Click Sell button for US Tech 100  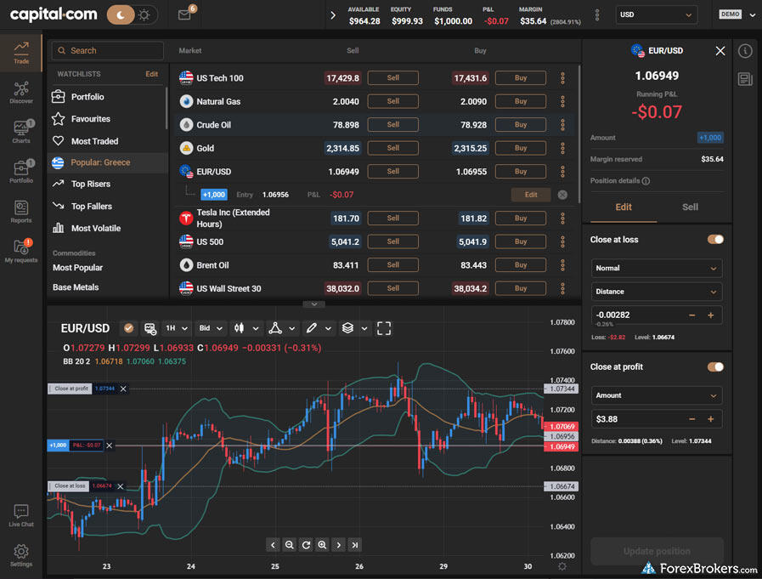coord(392,78)
